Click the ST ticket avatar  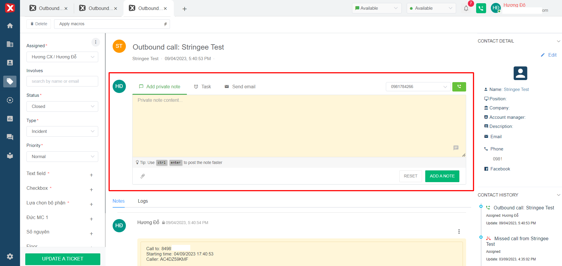[x=119, y=46]
